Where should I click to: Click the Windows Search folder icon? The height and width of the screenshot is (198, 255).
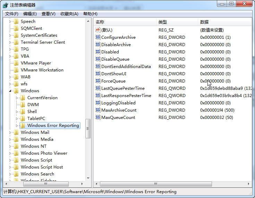click(x=16, y=174)
